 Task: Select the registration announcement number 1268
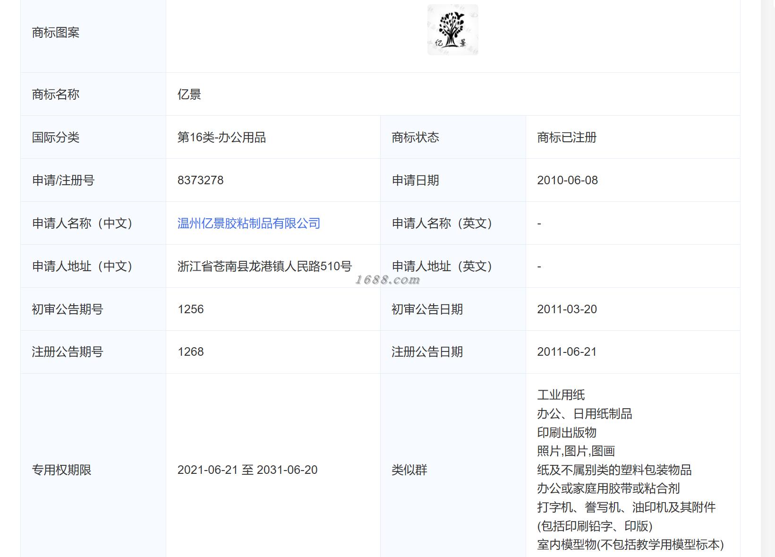(x=191, y=351)
